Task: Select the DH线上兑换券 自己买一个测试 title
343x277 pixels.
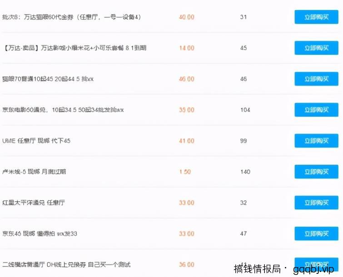Action: pyautogui.click(x=66, y=265)
